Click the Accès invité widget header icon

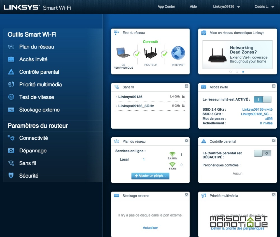(x=204, y=87)
